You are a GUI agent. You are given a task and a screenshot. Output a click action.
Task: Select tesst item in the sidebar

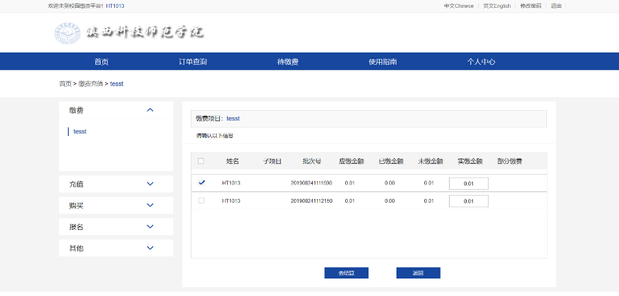80,131
